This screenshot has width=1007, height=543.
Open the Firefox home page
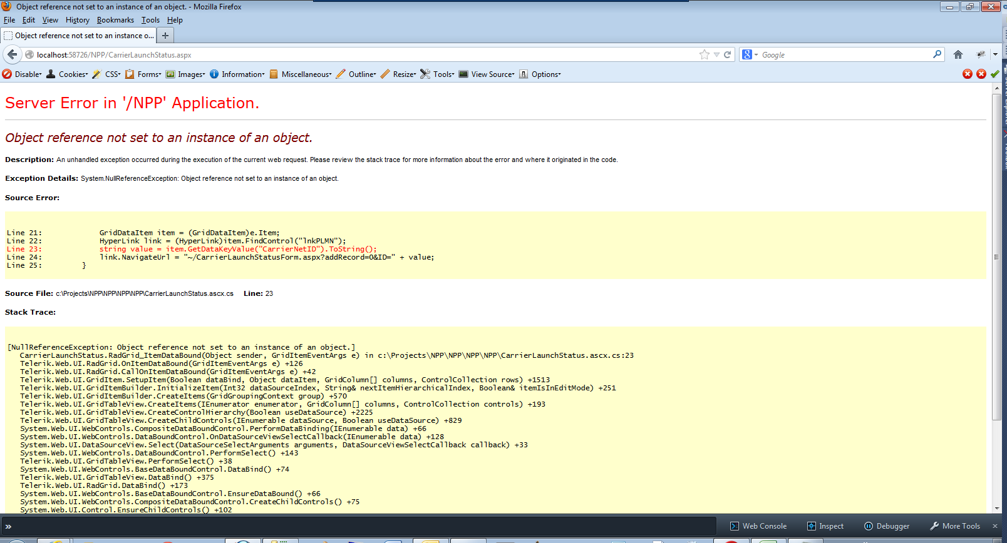click(958, 54)
